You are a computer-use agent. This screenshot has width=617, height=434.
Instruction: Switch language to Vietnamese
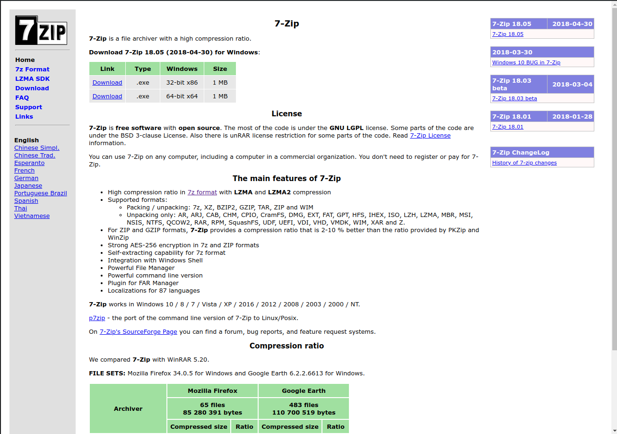pyautogui.click(x=32, y=216)
